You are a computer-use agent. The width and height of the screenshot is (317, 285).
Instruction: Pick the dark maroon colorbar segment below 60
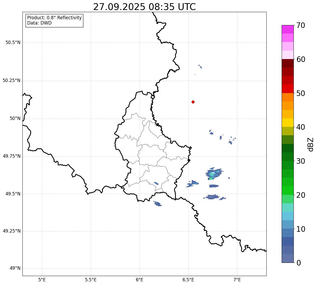tap(287, 63)
